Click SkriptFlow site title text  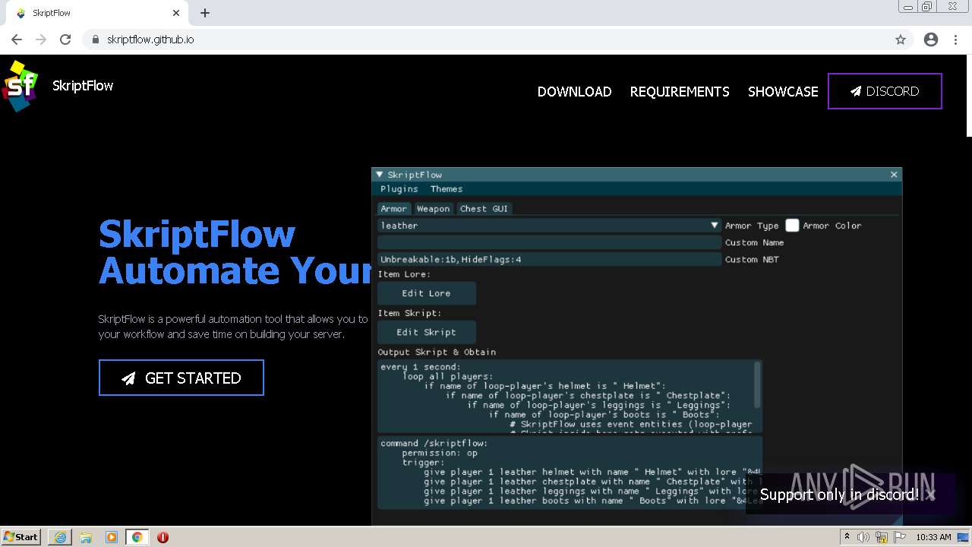(x=83, y=86)
